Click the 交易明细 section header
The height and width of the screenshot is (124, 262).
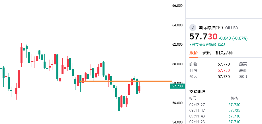pyautogui.click(x=197, y=91)
